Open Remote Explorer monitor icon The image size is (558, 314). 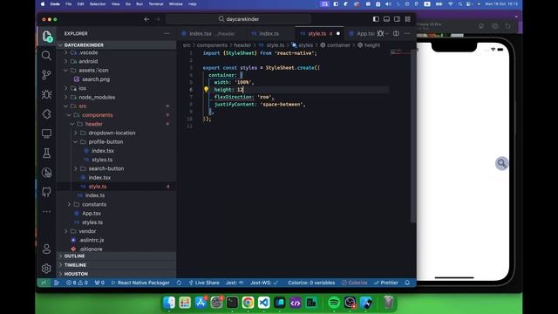point(46,133)
